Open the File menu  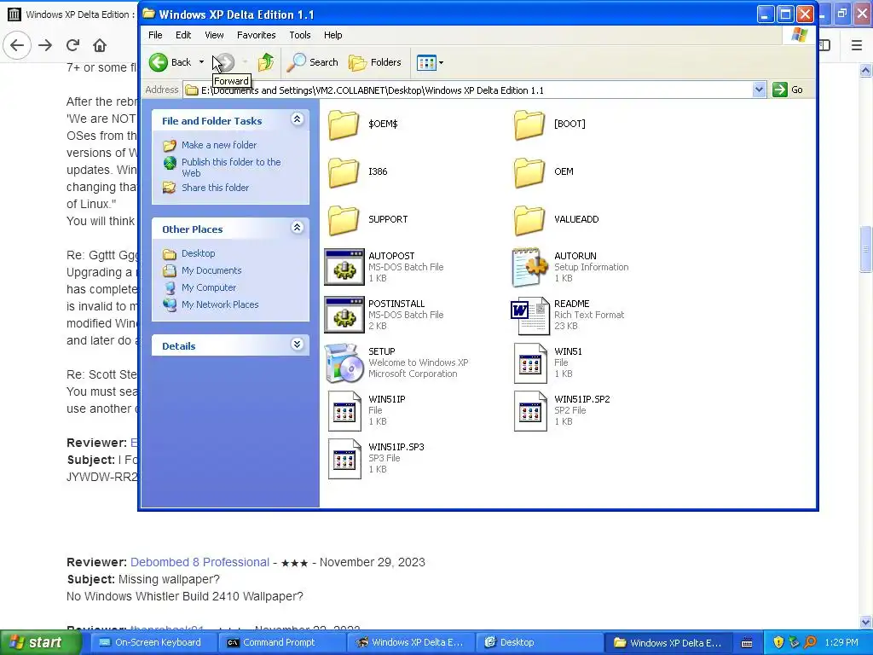(x=155, y=35)
